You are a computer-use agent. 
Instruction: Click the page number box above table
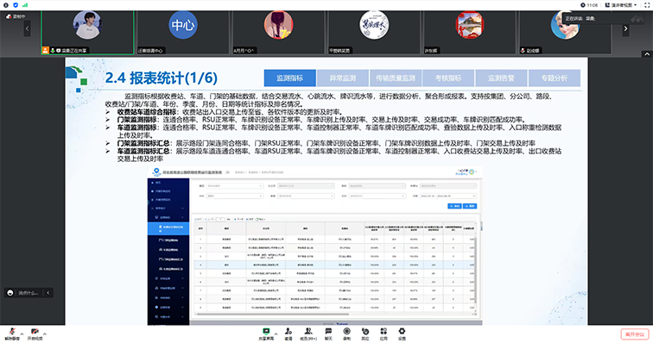click(221, 219)
